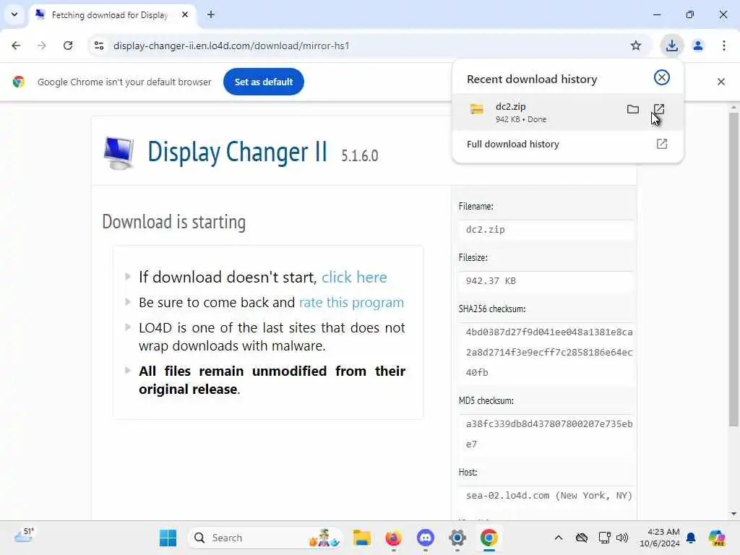Click the browser forward arrow

pyautogui.click(x=42, y=46)
